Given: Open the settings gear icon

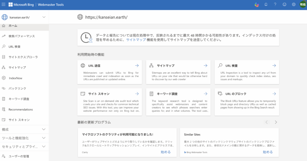Looking at the screenshot, I should 294,5.
